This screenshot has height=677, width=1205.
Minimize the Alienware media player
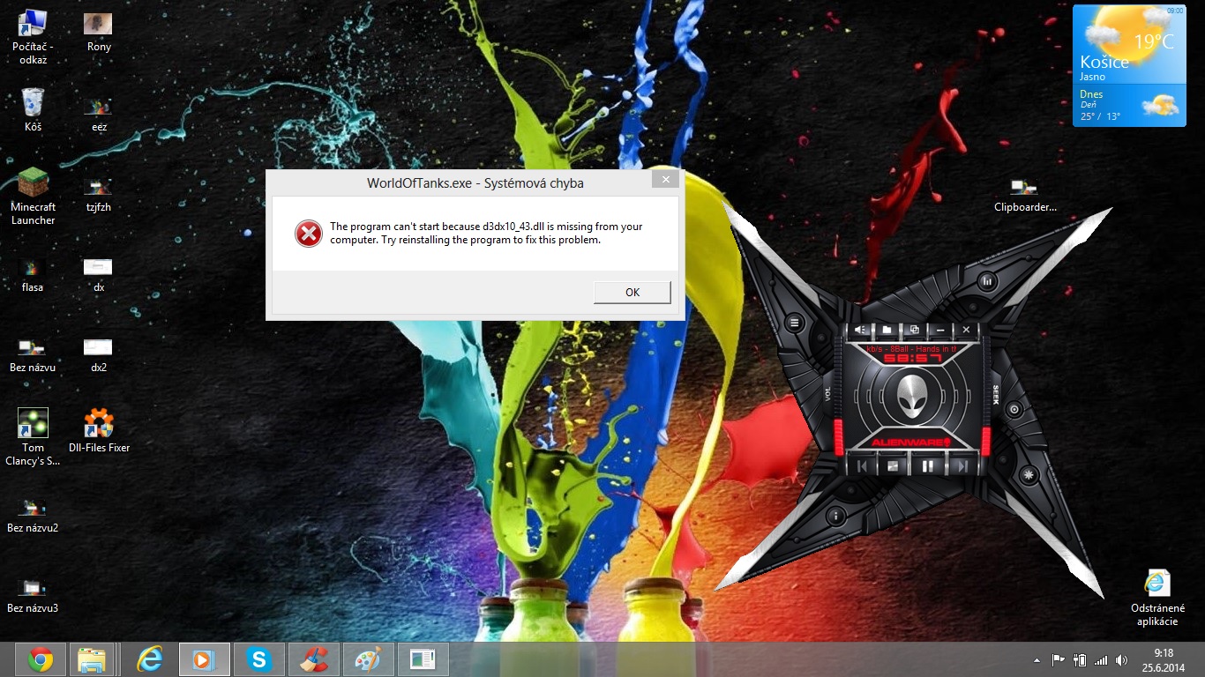pos(940,330)
